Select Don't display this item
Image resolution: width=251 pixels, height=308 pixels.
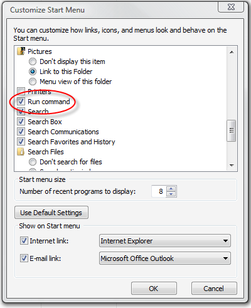(x=33, y=61)
